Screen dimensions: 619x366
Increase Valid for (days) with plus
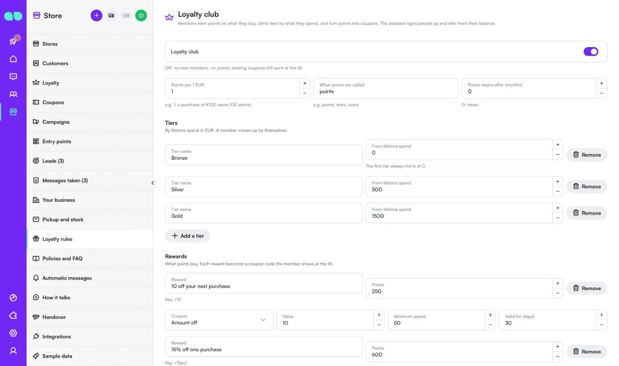(x=602, y=315)
